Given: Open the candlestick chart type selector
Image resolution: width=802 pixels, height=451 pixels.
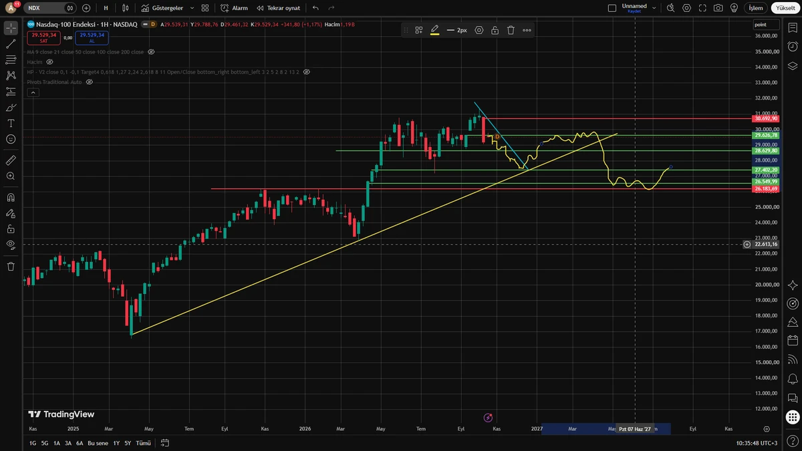Looking at the screenshot, I should [126, 8].
